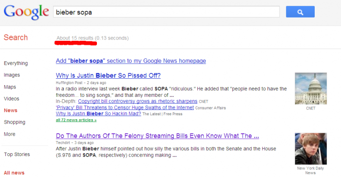Switch to Shopping results
Viewport: 341px width, 177px height.
coord(15,122)
